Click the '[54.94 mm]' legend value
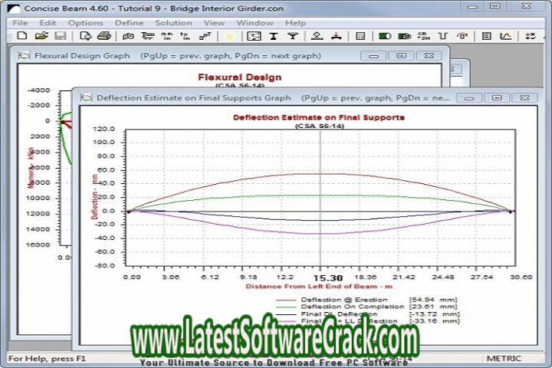This screenshot has height=368, width=552. point(433,300)
